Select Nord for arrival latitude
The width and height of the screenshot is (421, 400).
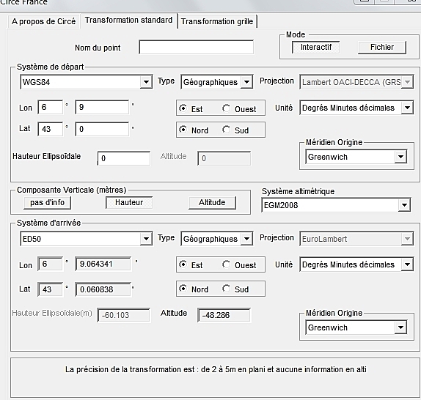[x=194, y=289]
